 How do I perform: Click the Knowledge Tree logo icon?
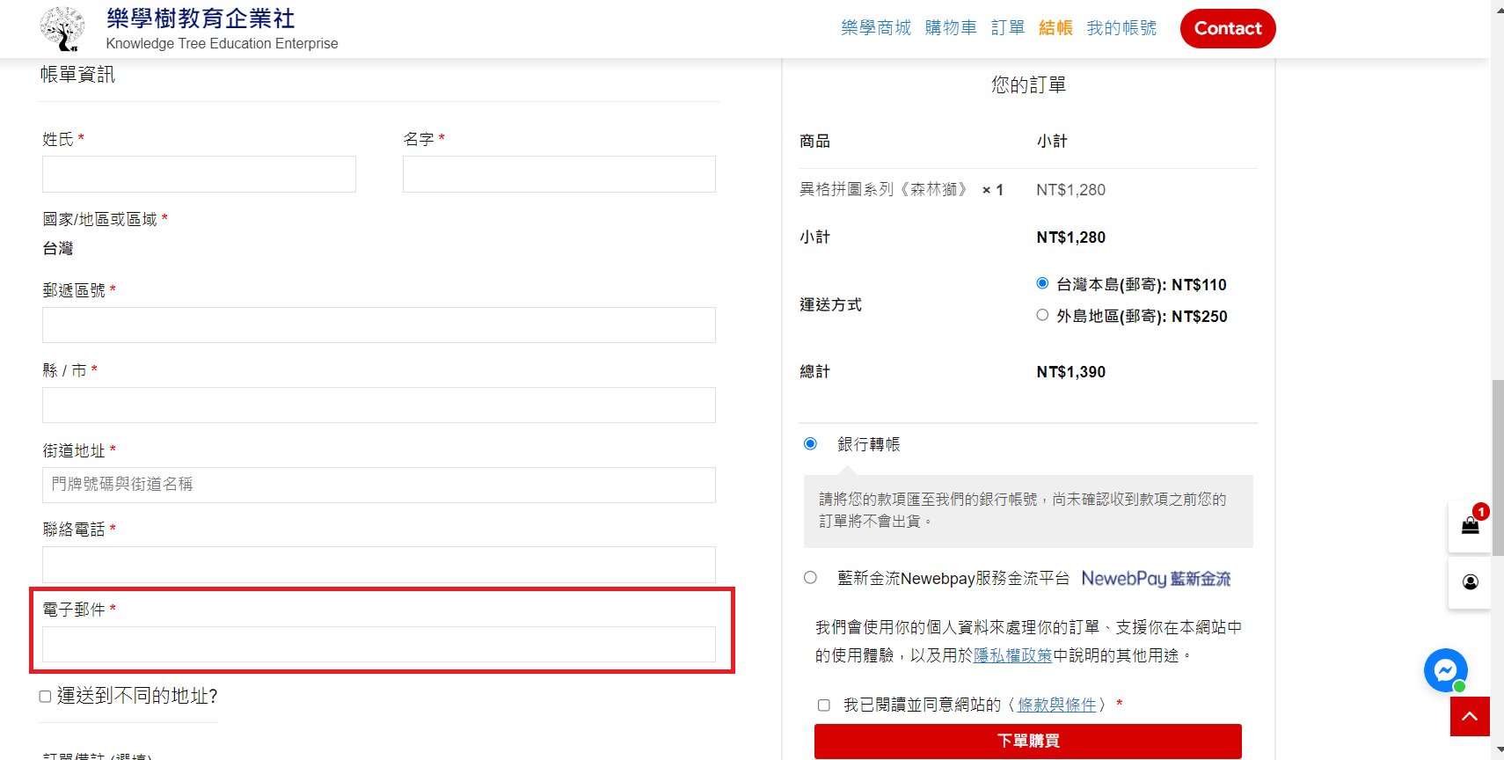(62, 29)
